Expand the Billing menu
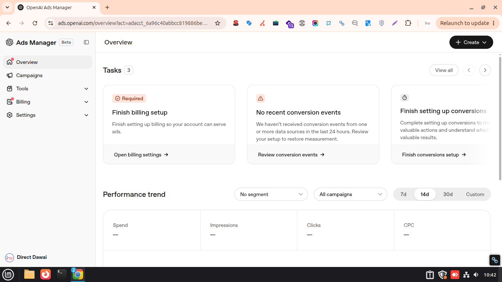Image resolution: width=502 pixels, height=282 pixels. click(48, 102)
